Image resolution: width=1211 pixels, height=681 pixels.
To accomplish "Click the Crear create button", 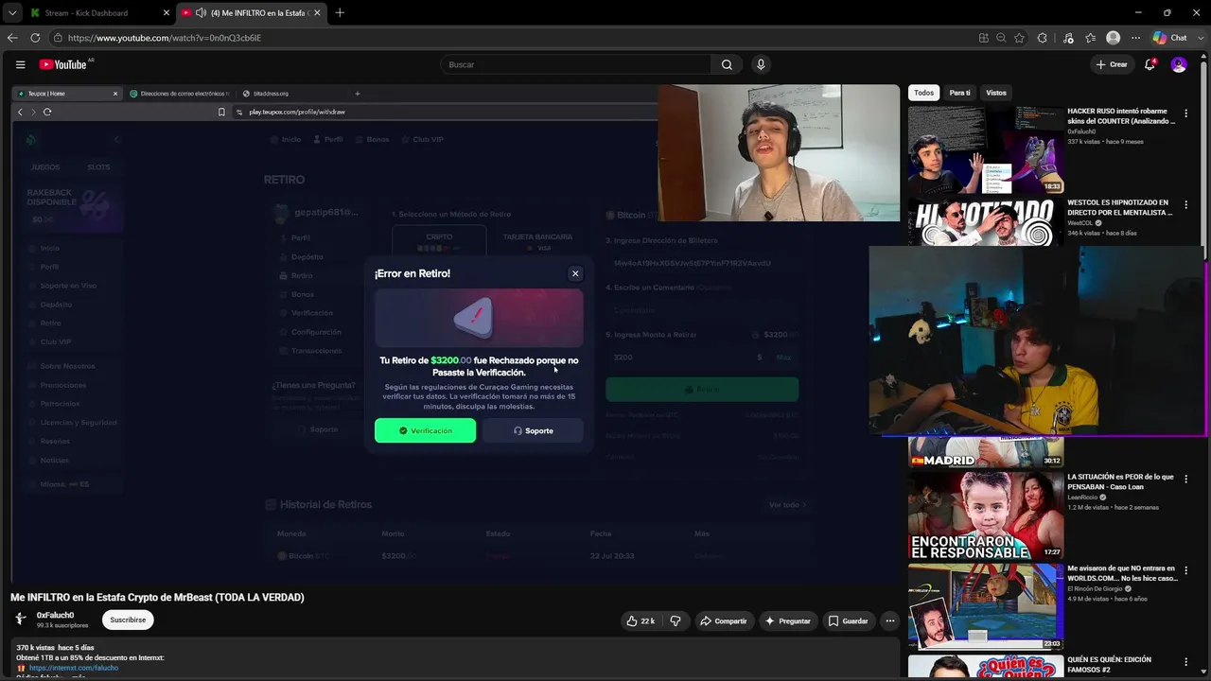I will tap(1112, 64).
